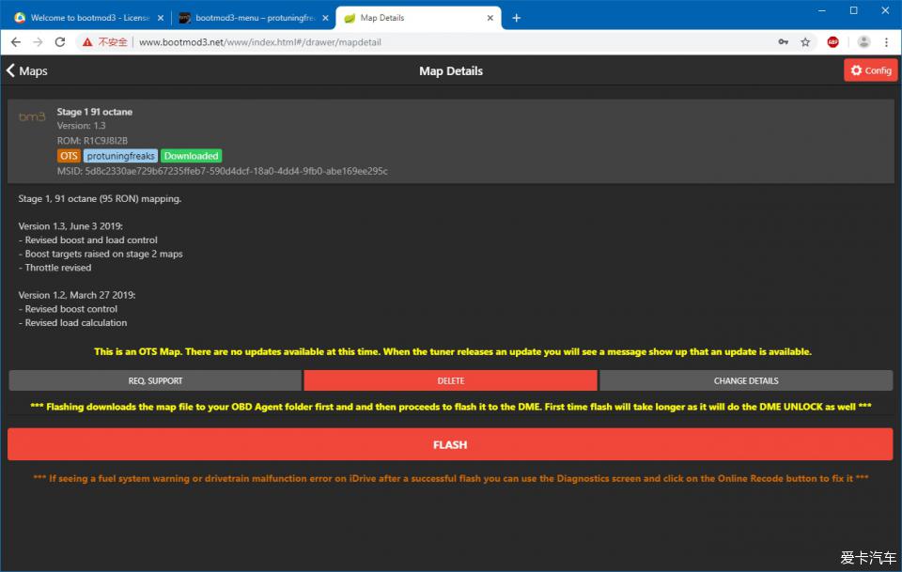The height and width of the screenshot is (572, 902).
Task: Minimize the browser window
Action: 822,10
